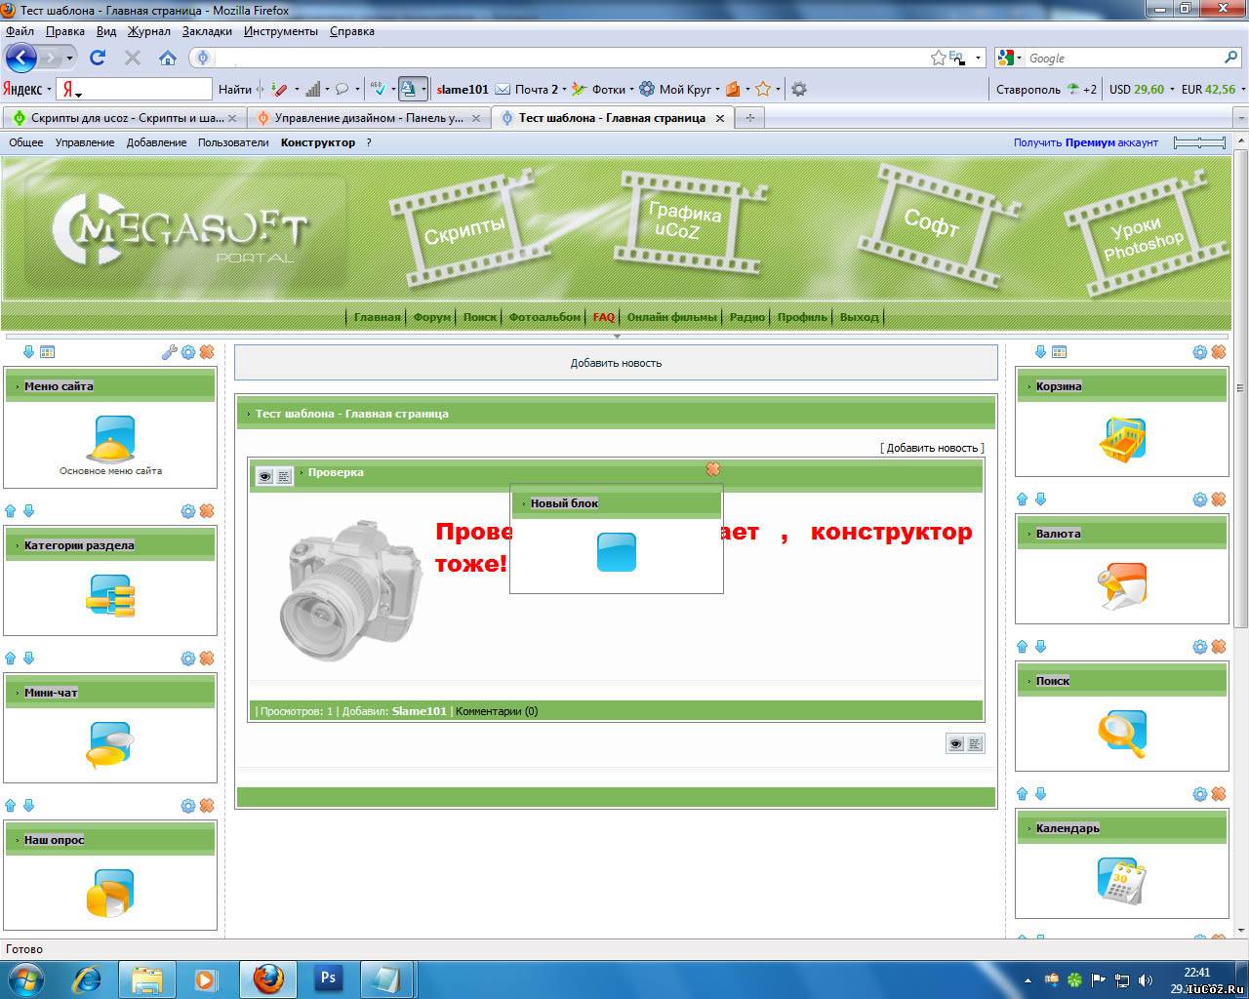Click the Yandex search input field
Viewport: 1249px width, 999px height.
(x=146, y=90)
